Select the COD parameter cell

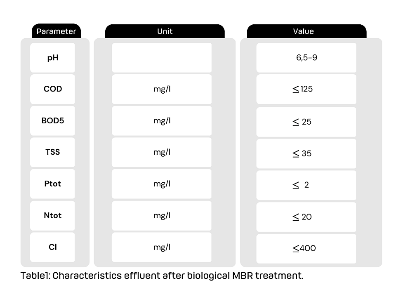pyautogui.click(x=52, y=89)
